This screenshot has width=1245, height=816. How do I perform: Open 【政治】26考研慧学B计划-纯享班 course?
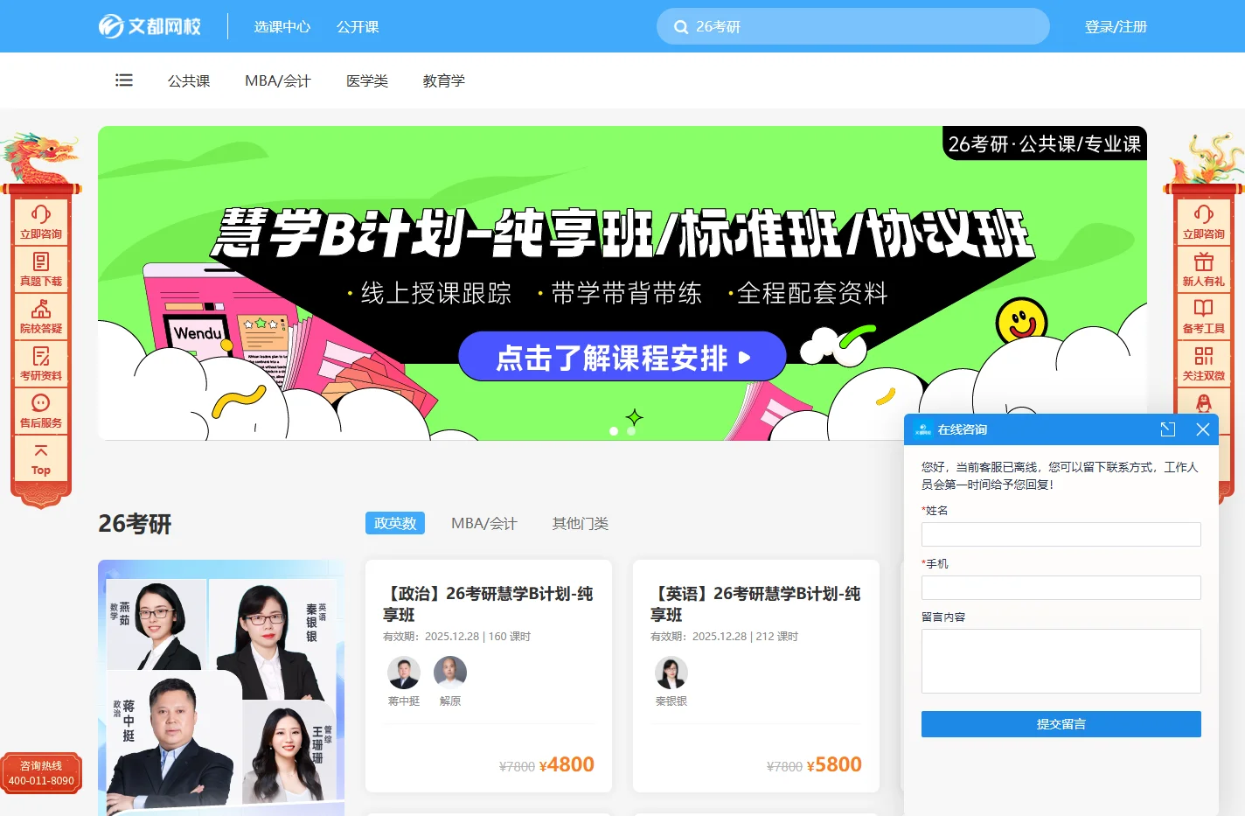[488, 603]
